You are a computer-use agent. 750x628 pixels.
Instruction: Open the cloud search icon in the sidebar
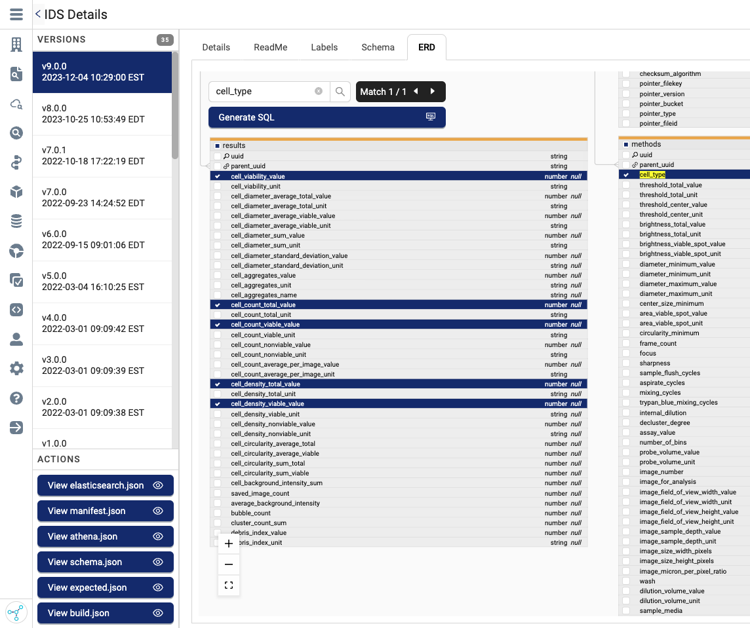pos(16,103)
